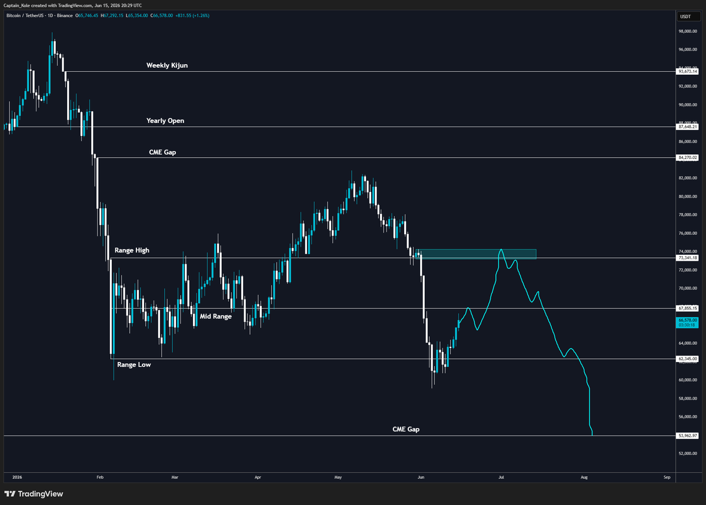The image size is (706, 505).
Task: Click the 'Jun' time axis label
Action: [421, 477]
